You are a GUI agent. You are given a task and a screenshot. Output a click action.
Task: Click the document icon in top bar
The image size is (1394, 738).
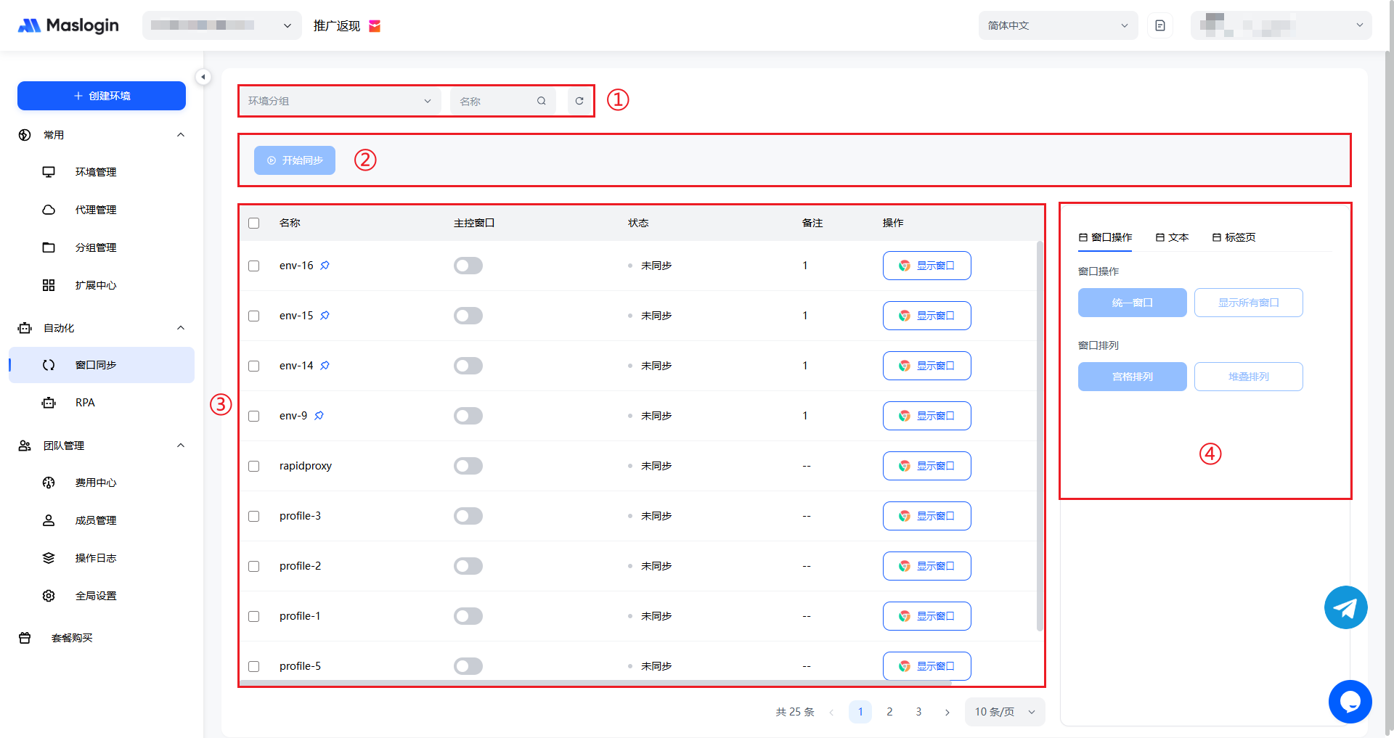point(1160,25)
